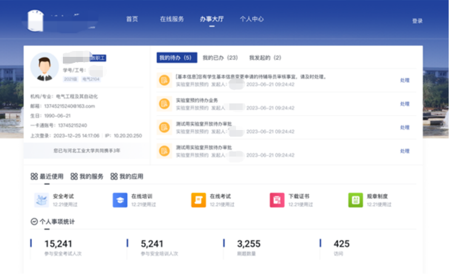The image size is (449, 274).
Task: Open 在线服务 in the navigation bar
Action: click(x=172, y=19)
